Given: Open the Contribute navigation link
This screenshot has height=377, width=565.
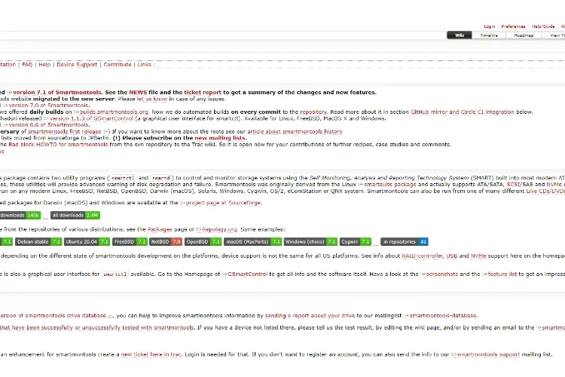Looking at the screenshot, I should (118, 65).
